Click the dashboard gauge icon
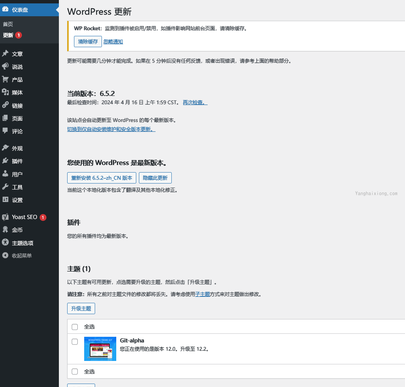Viewport: 405px width, 387px height. click(x=5, y=9)
